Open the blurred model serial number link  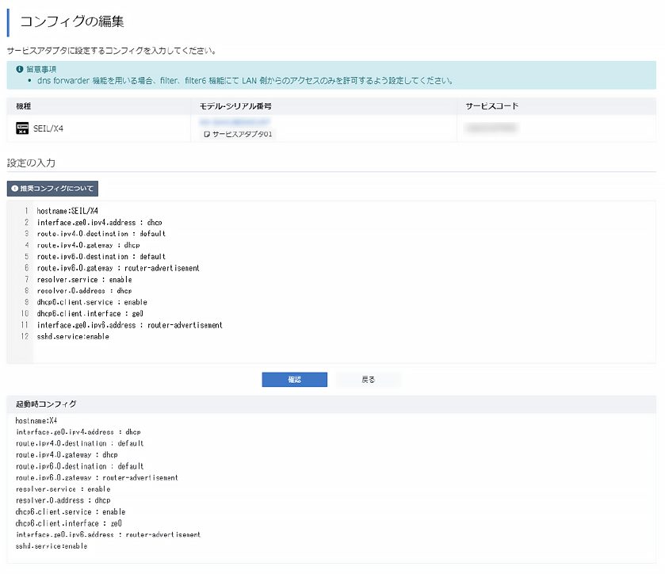tap(234, 122)
